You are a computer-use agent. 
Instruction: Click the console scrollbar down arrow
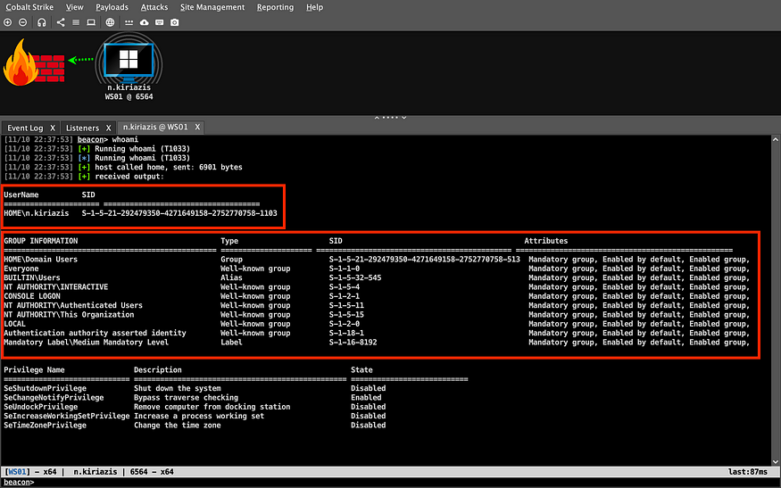pos(776,461)
